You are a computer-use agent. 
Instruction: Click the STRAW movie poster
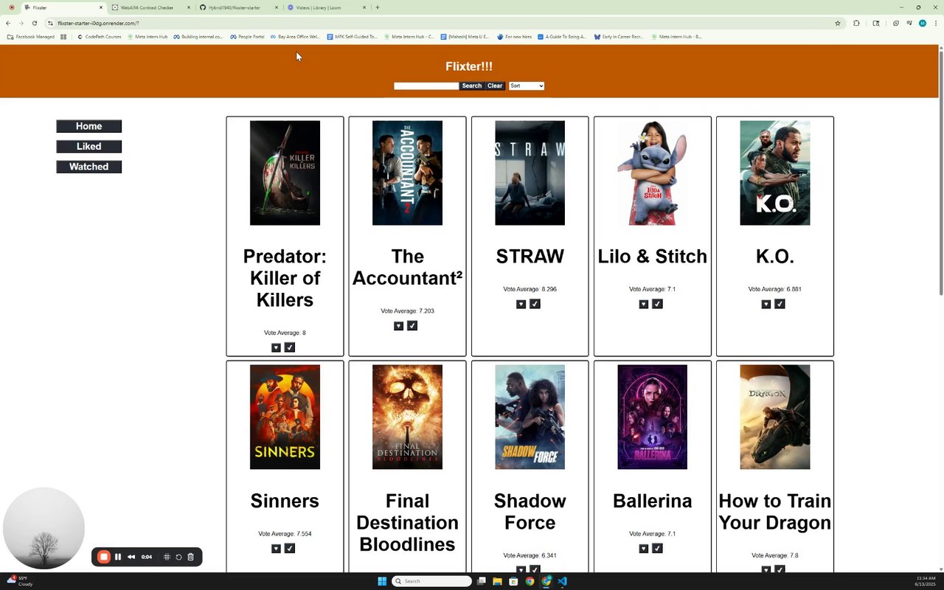(x=530, y=173)
